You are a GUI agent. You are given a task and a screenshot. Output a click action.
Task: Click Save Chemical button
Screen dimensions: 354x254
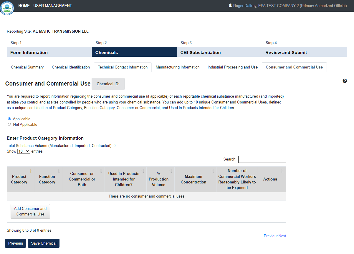click(x=44, y=243)
